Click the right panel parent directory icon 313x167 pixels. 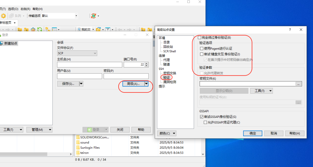(x=143, y=30)
